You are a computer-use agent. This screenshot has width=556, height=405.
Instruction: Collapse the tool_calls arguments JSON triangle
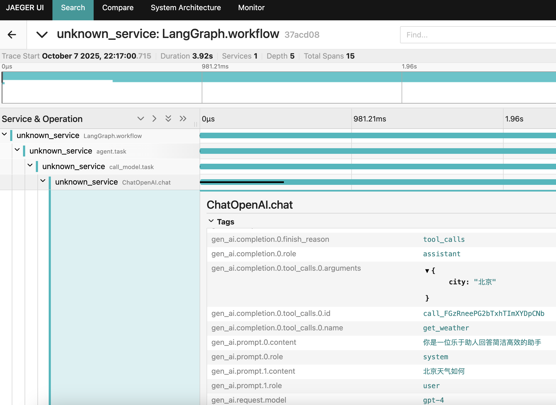tap(427, 271)
